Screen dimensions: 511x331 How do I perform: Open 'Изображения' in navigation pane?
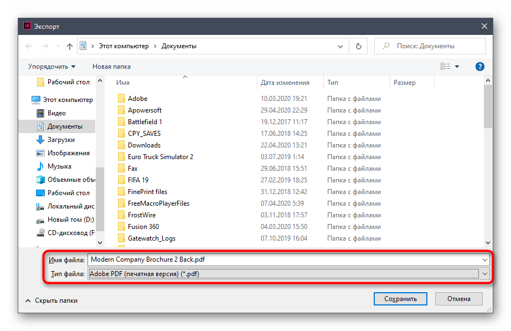coord(63,153)
